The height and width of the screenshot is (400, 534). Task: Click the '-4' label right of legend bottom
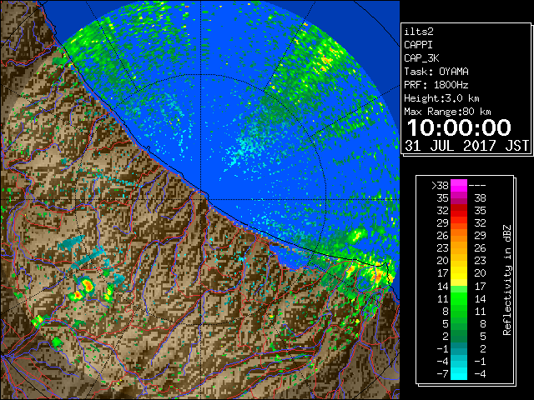[x=480, y=373]
